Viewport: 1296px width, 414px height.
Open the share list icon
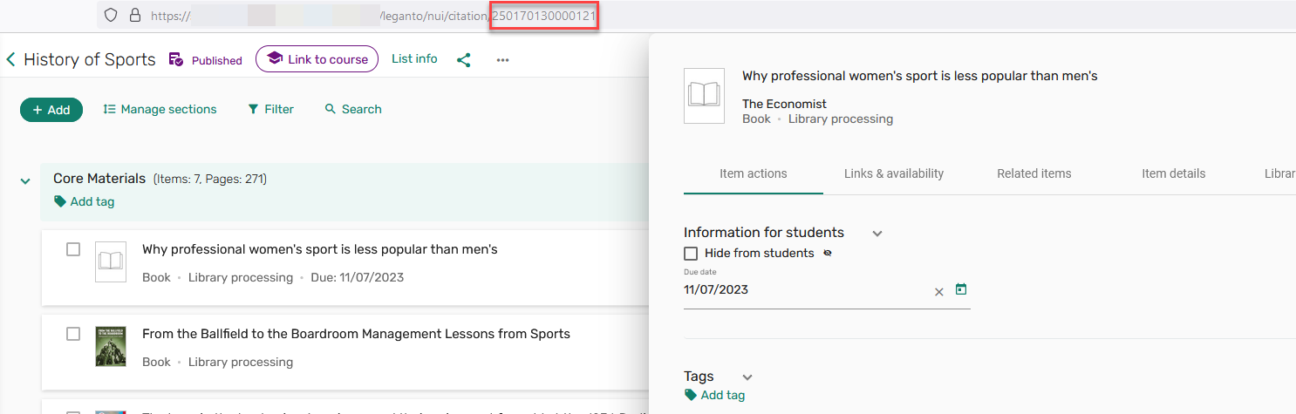pos(464,60)
